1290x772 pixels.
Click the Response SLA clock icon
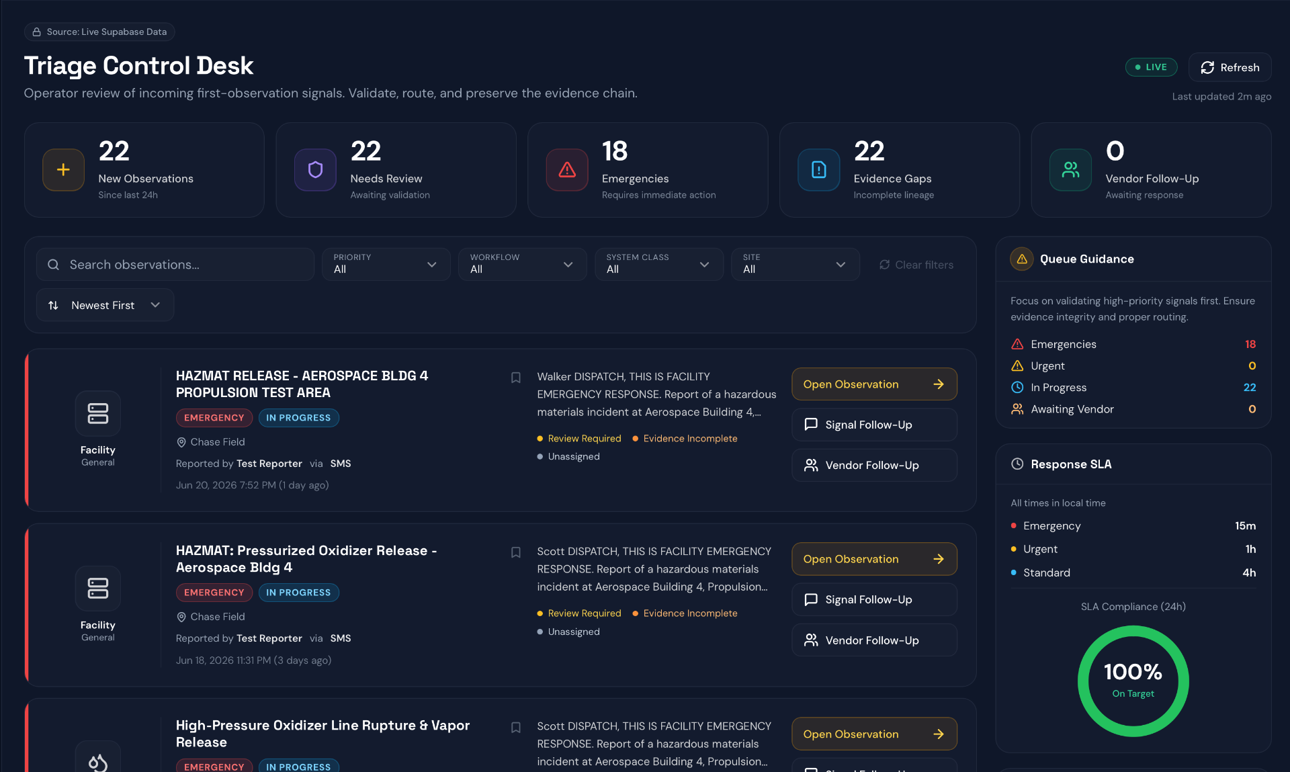click(x=1017, y=464)
